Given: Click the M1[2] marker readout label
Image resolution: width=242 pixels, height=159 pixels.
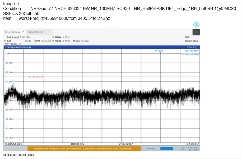Looking at the screenshot, I should coord(159,51).
